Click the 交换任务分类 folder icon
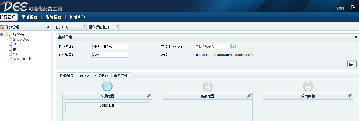359x121 pixels. coord(6,34)
